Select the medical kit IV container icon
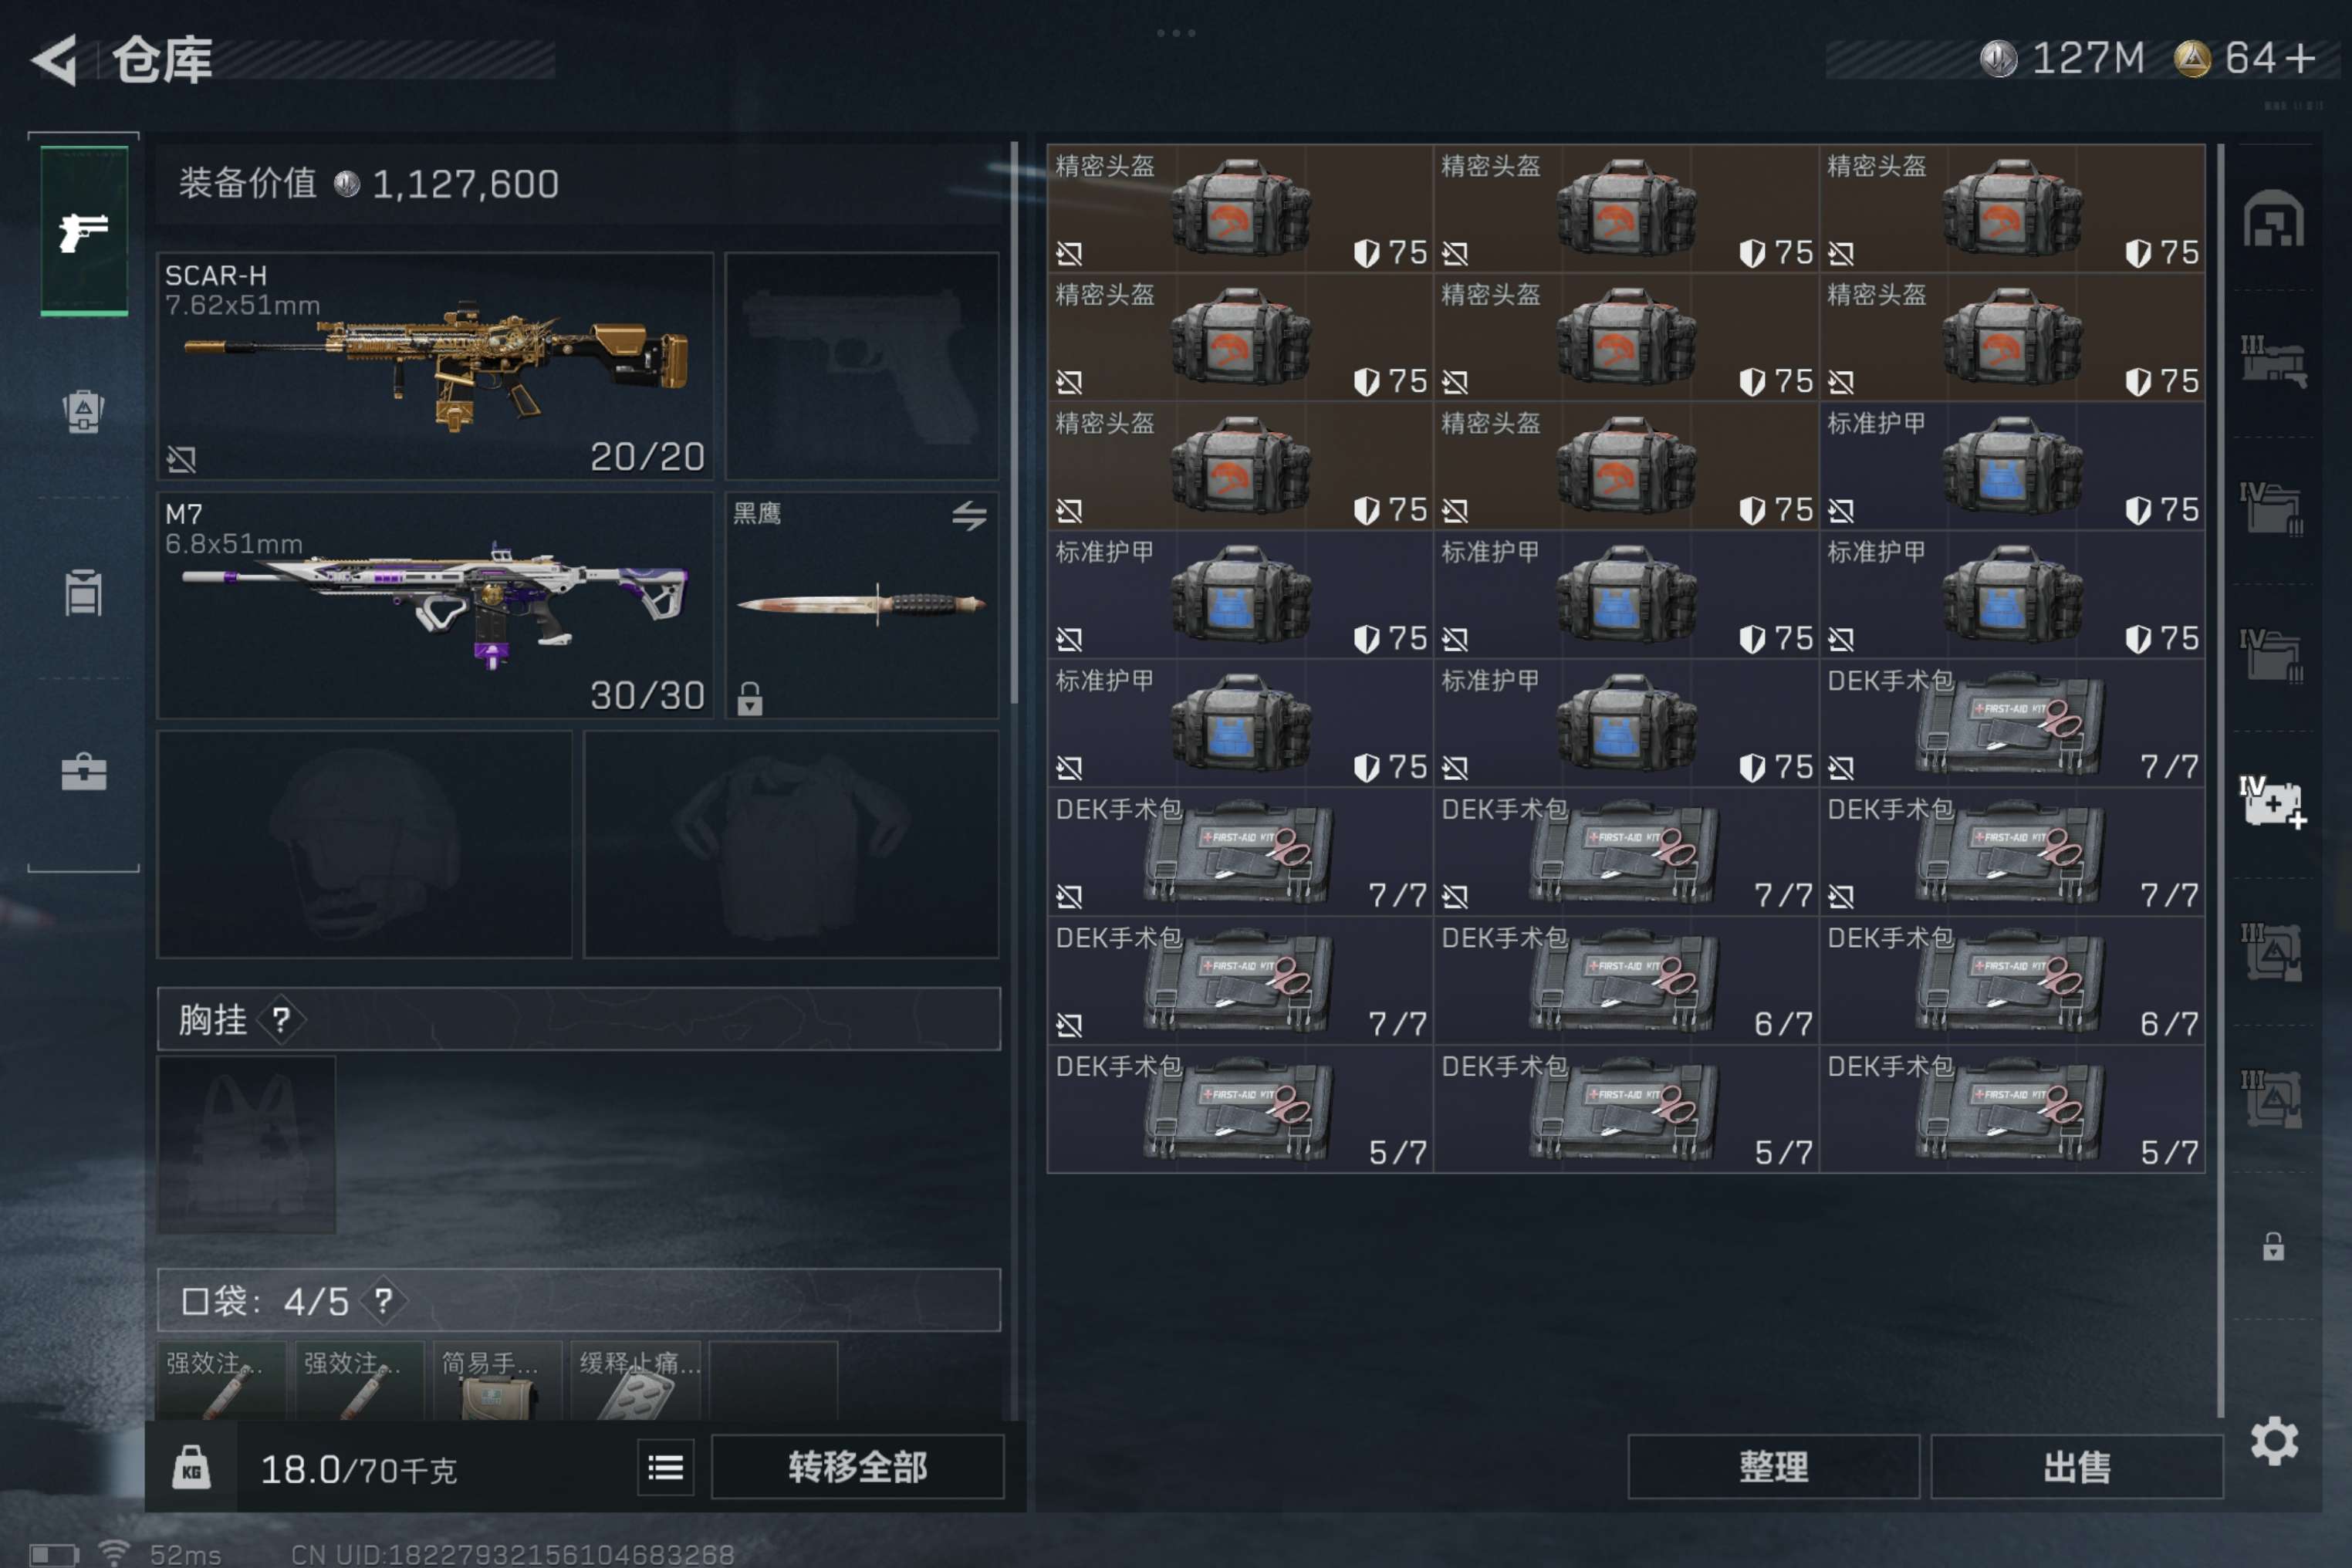Screen dimensions: 2352x1568 click(2273, 801)
